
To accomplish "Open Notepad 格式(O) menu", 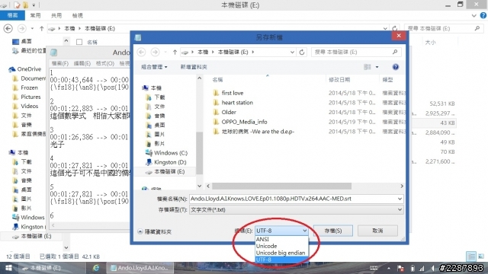I will click(x=105, y=63).
